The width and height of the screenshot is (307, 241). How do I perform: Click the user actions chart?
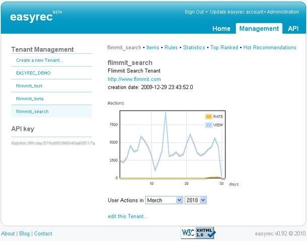173,145
